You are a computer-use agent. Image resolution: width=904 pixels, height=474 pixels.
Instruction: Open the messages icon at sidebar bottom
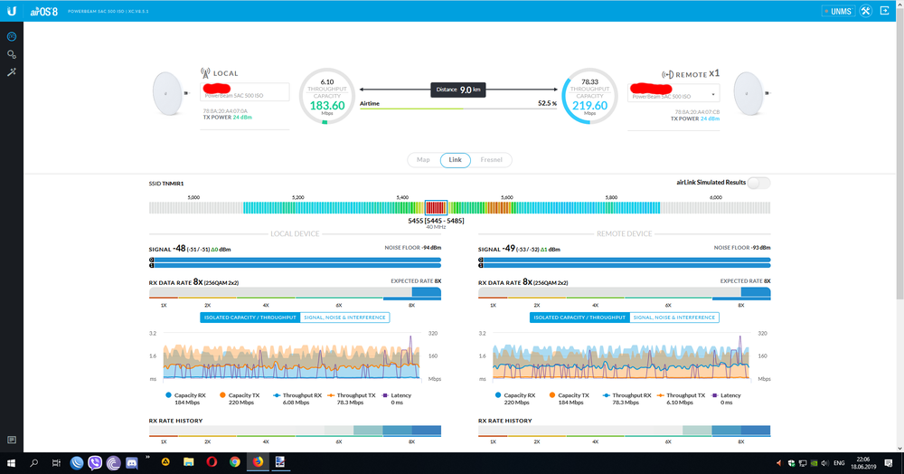[12, 440]
